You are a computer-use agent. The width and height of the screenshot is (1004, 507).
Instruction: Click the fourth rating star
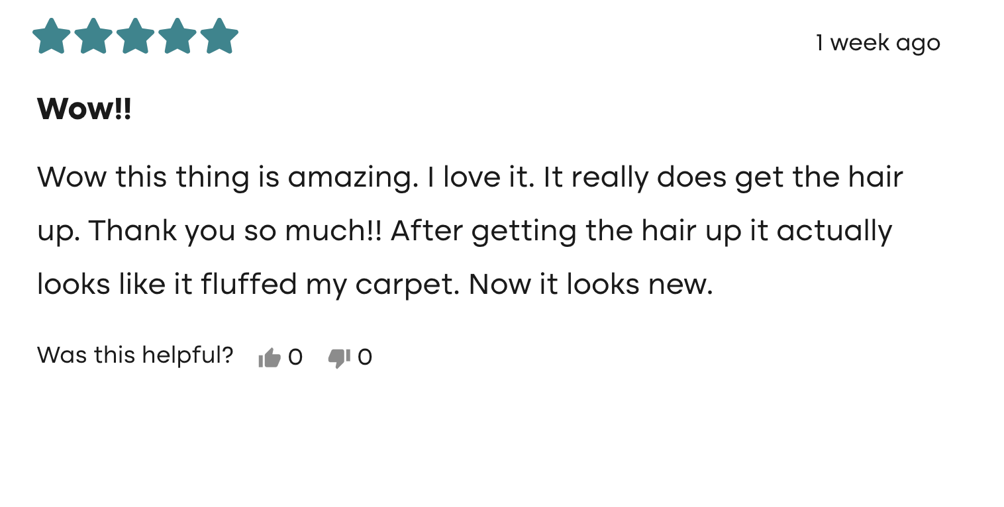click(177, 36)
